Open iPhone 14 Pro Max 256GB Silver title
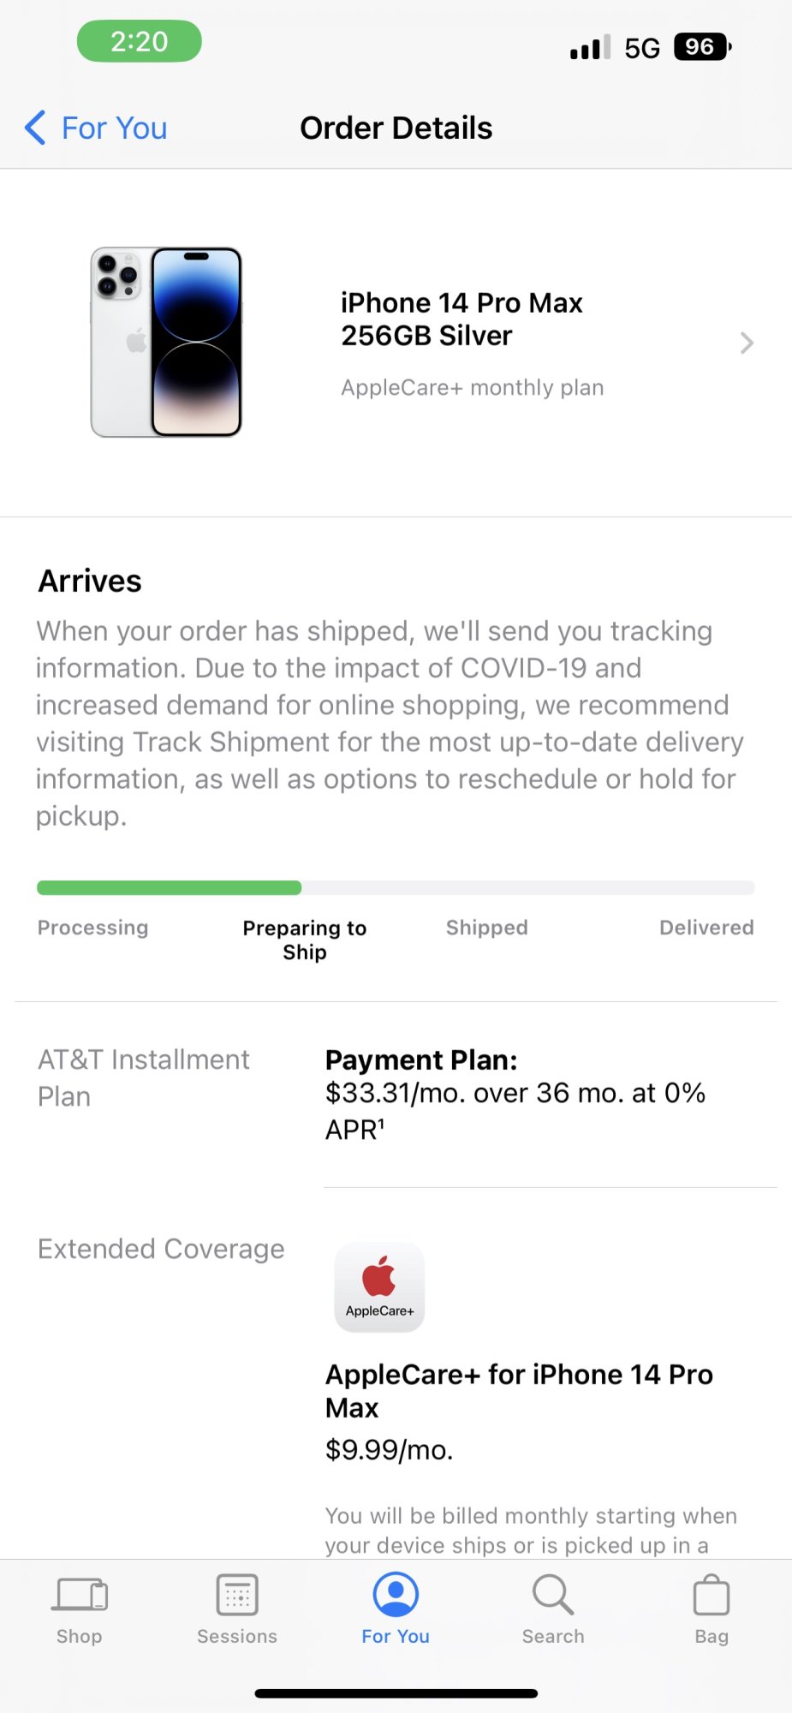The image size is (792, 1713). tap(462, 319)
